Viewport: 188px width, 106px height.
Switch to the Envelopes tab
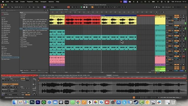116,75
